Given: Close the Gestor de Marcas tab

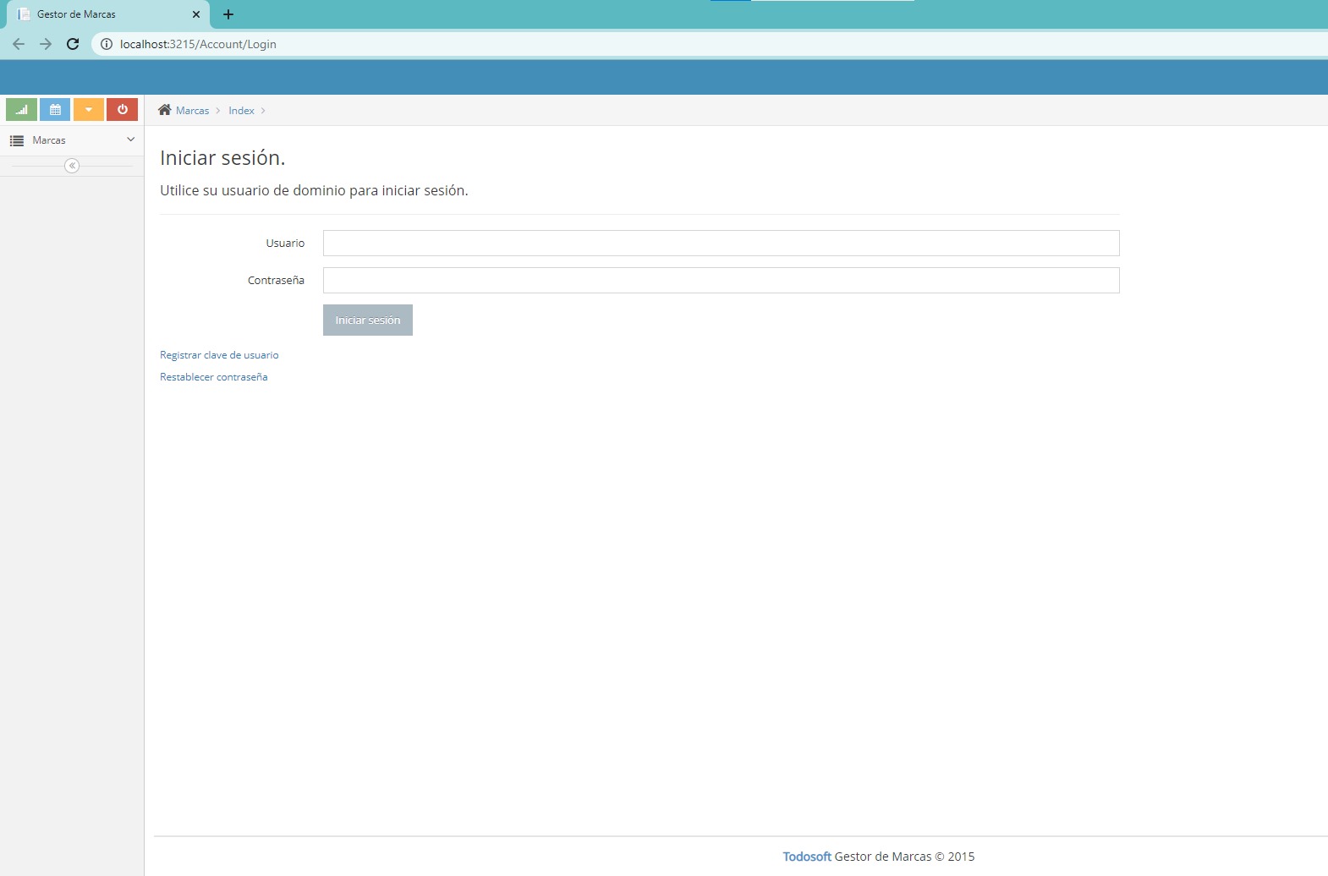Looking at the screenshot, I should [x=196, y=14].
